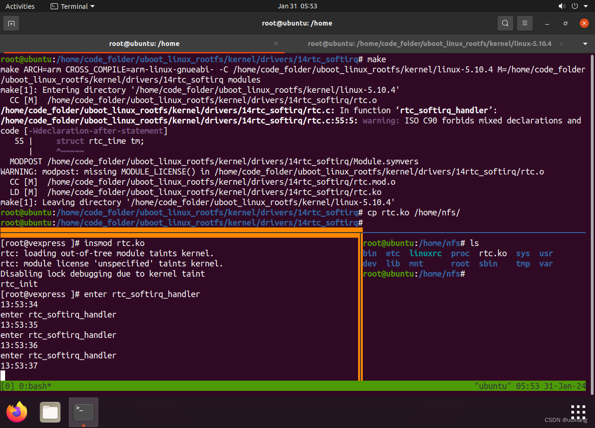Click the terminal window title 'root@ubuntu: /home'
The image size is (595, 428).
297,23
